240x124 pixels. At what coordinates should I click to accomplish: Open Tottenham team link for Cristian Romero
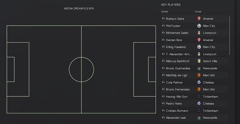tap(211, 111)
